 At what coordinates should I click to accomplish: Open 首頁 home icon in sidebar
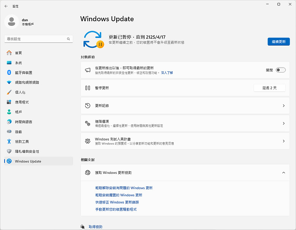point(9,53)
